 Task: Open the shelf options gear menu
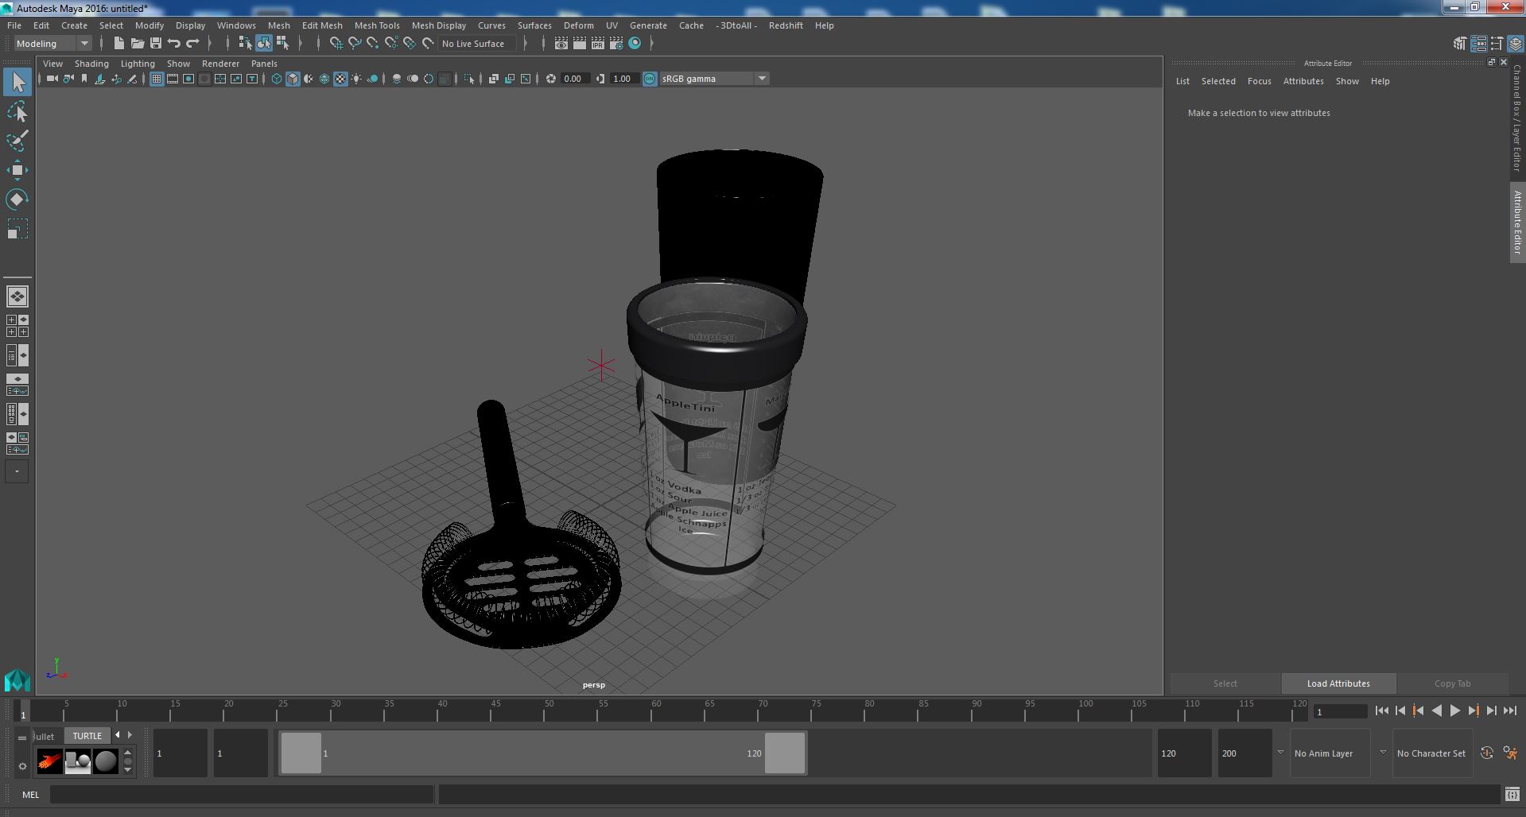(22, 766)
